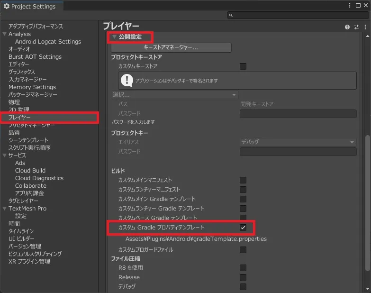Enable the カスタムキーストア checkbox
Viewport: 371px width, 293px height.
pos(243,66)
